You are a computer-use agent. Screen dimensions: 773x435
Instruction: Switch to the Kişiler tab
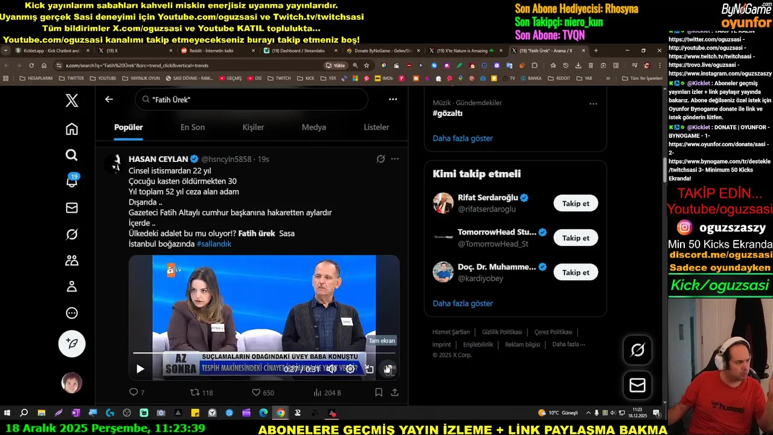(x=253, y=127)
